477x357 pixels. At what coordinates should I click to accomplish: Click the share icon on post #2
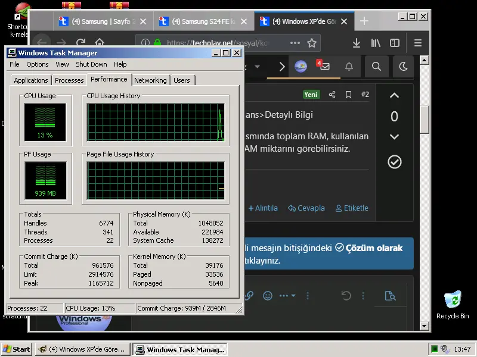[x=332, y=95]
